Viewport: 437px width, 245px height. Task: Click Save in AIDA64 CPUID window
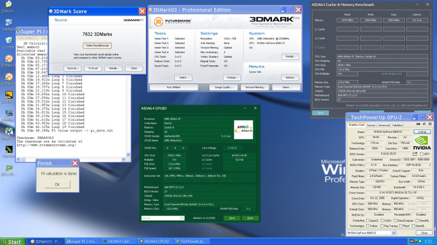tap(232, 218)
